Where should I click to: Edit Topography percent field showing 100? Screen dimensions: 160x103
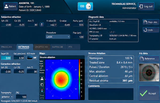21,97
